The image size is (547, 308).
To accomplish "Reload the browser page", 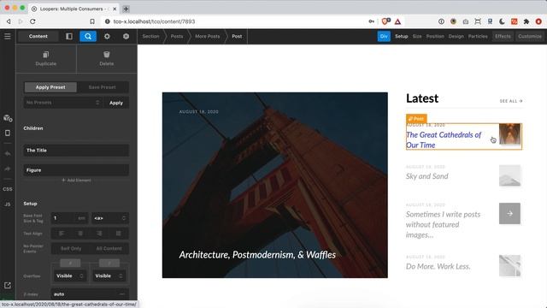I will tap(32, 21).
